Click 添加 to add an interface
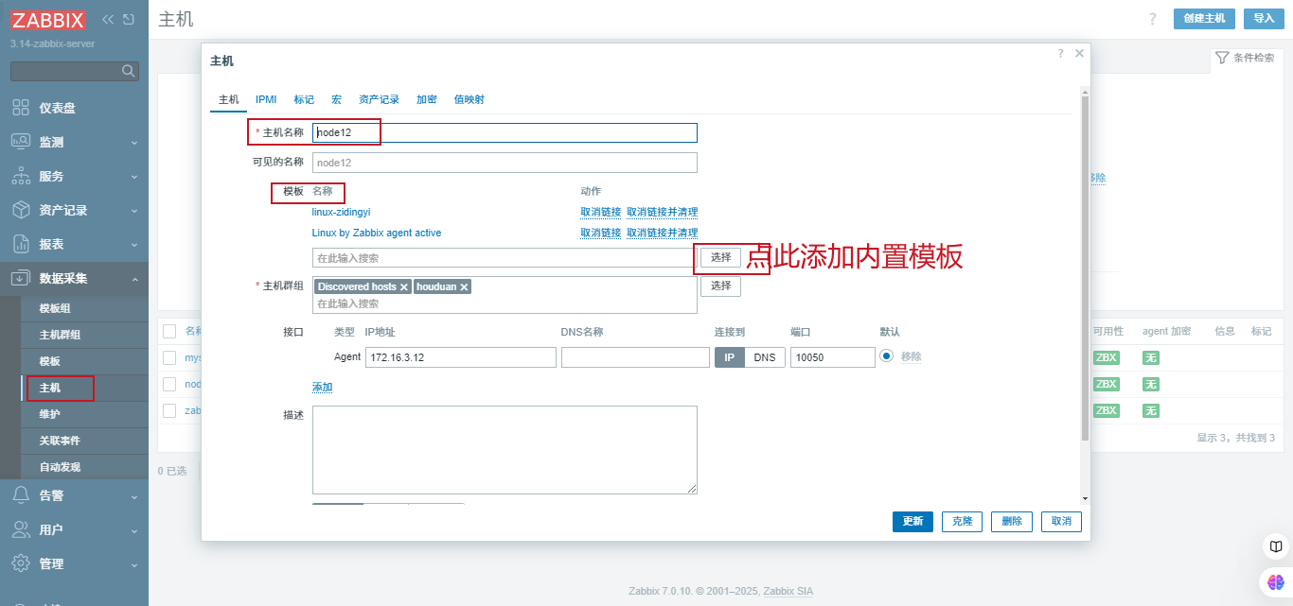1293x606 pixels. point(322,387)
